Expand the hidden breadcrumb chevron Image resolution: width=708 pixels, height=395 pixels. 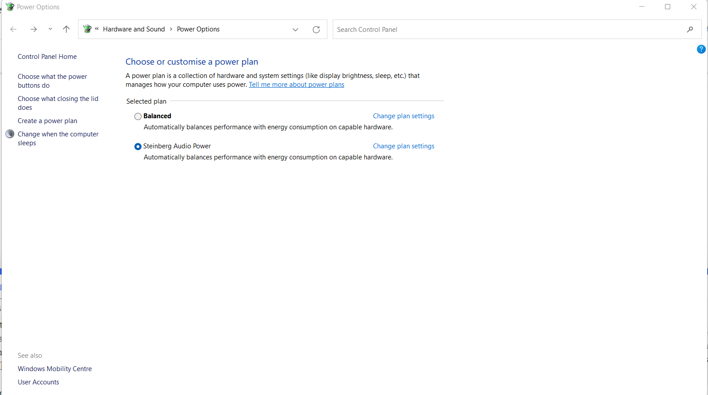click(x=97, y=29)
